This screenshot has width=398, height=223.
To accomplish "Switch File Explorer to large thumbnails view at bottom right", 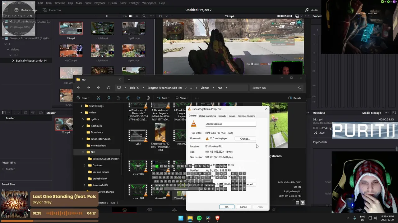I will click(x=303, y=203).
